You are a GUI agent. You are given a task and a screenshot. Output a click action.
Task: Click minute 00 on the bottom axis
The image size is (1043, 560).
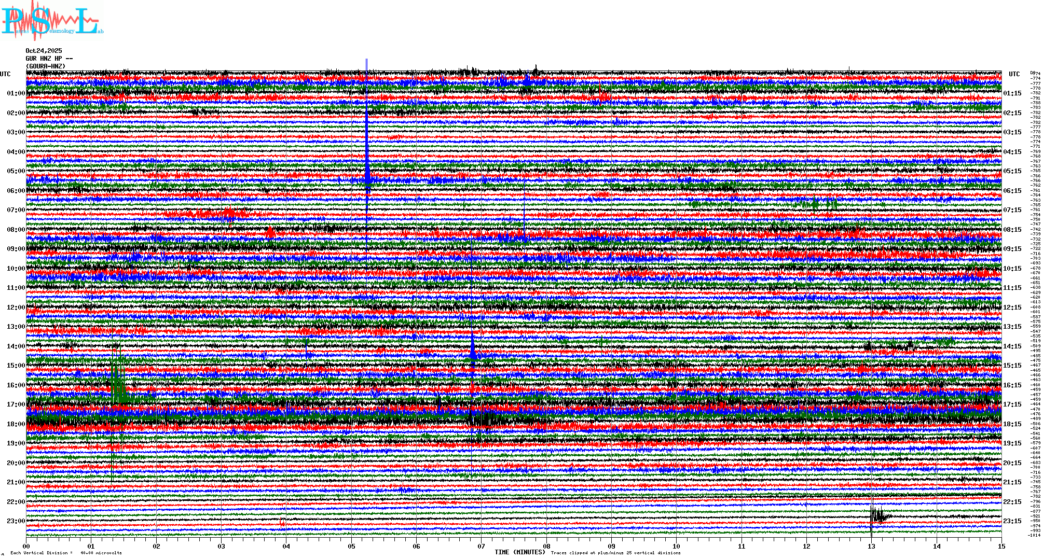coord(26,546)
